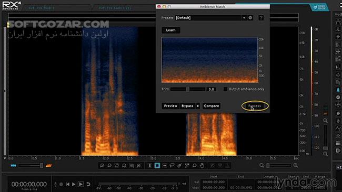Click the Send Back button
The width and height of the screenshot is (342, 192).
click(319, 7)
